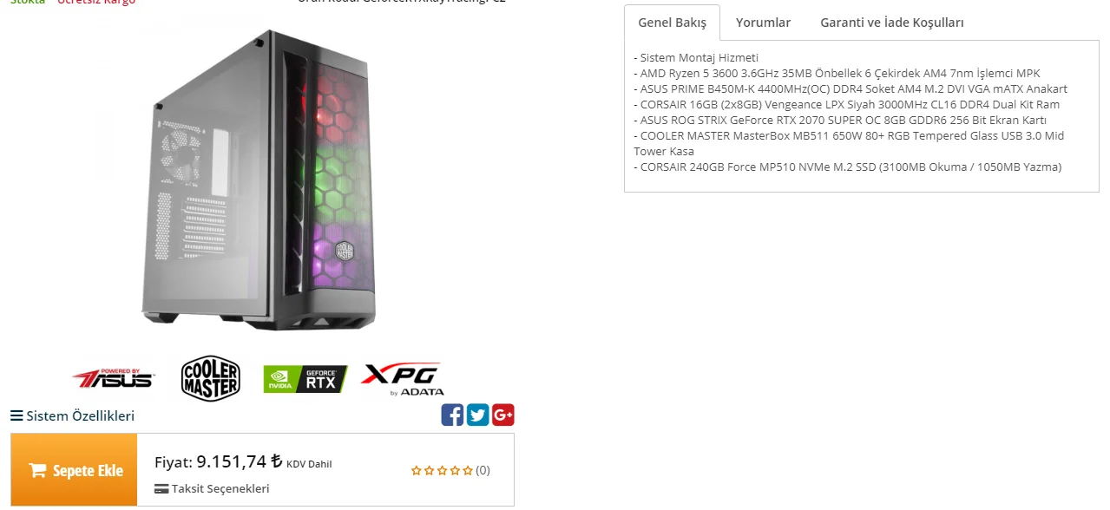
Task: Share via the Google Plus icon
Action: pyautogui.click(x=503, y=415)
